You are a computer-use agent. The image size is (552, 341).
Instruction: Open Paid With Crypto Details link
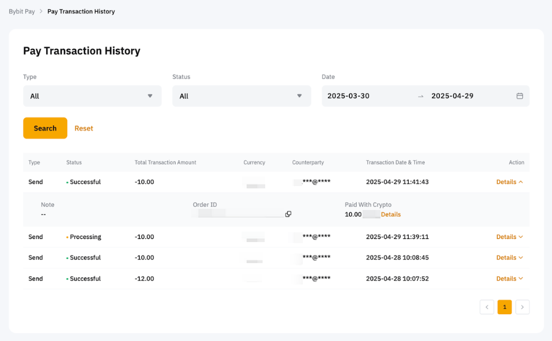[390, 215]
